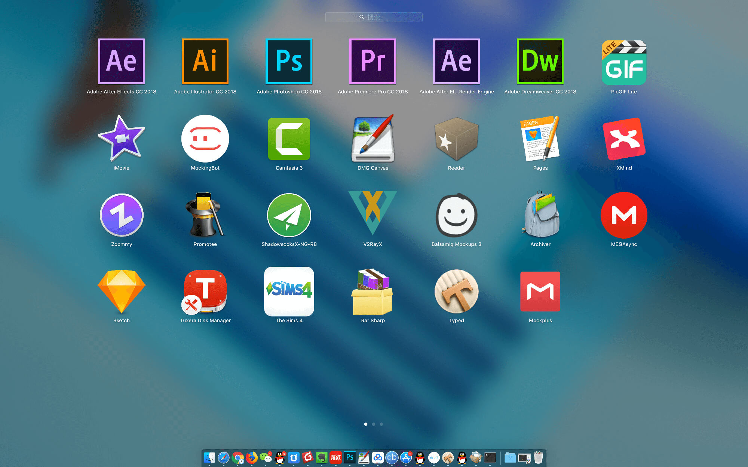Open Photoshop from the dock
The width and height of the screenshot is (748, 467).
click(x=350, y=457)
